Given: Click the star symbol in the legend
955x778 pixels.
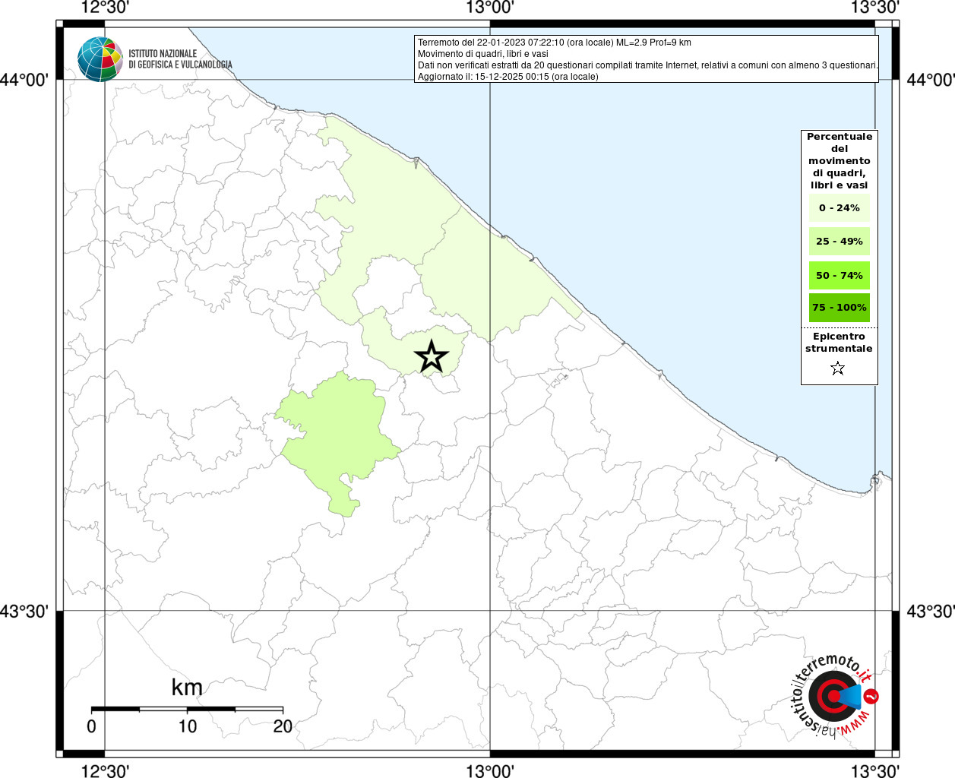Looking at the screenshot, I should (x=837, y=368).
